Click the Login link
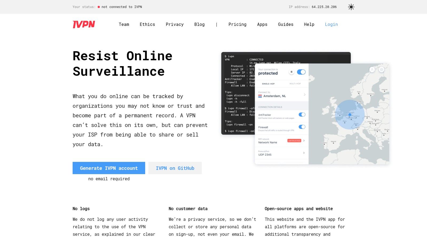 tap(331, 24)
